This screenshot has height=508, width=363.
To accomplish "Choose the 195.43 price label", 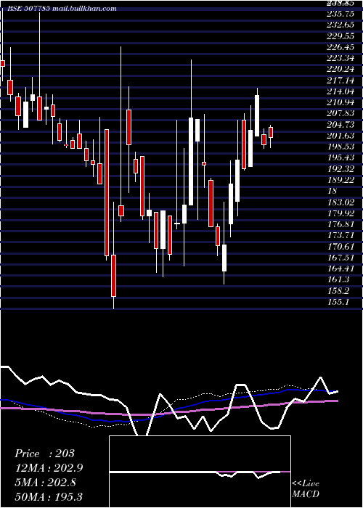I will (x=339, y=157).
